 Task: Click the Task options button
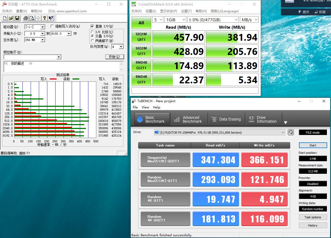coord(313,217)
